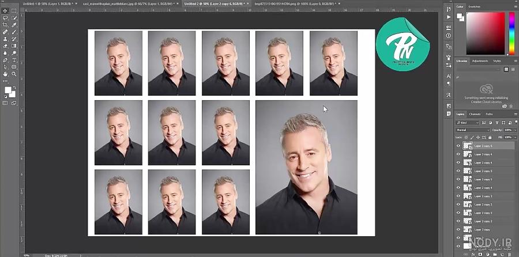Select the Move tool
The height and width of the screenshot is (257, 519).
(x=5, y=11)
